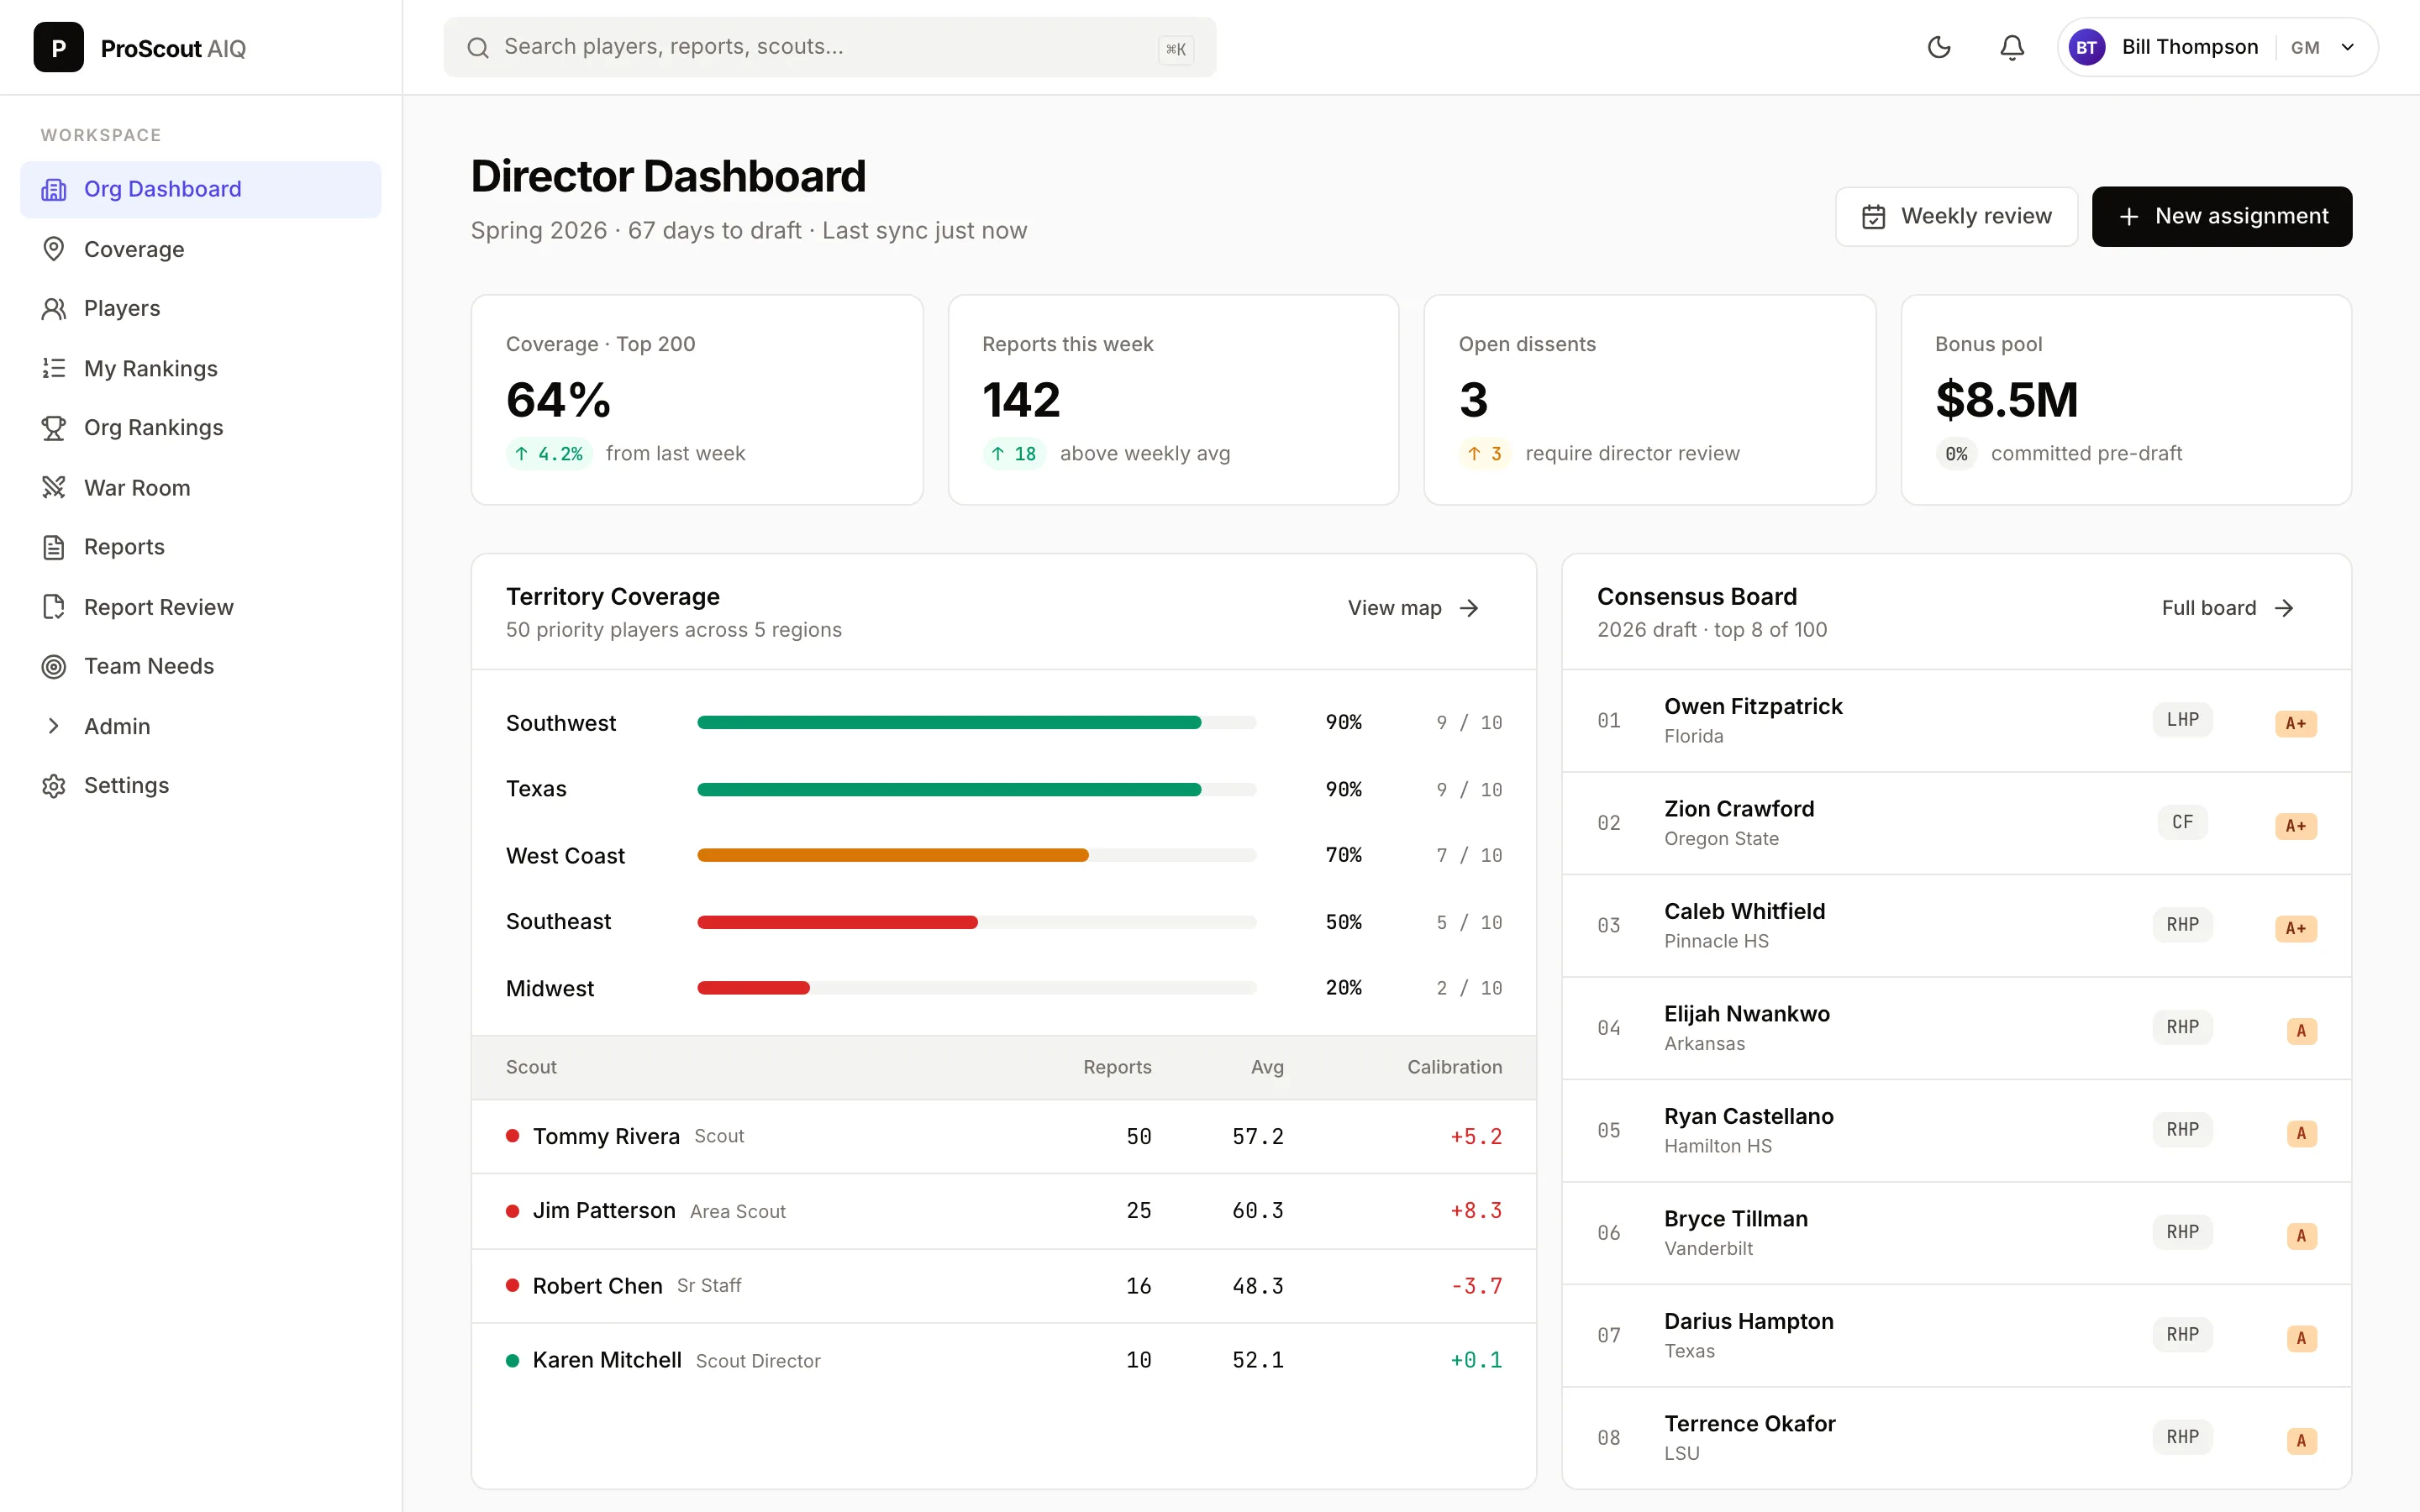
Task: Click Karen Mitchell green status dot
Action: 512,1360
